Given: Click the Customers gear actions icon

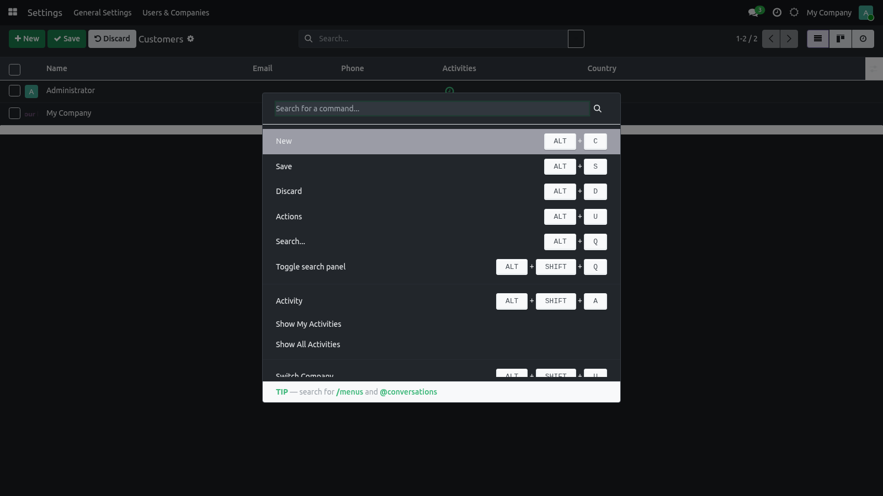Looking at the screenshot, I should [190, 39].
